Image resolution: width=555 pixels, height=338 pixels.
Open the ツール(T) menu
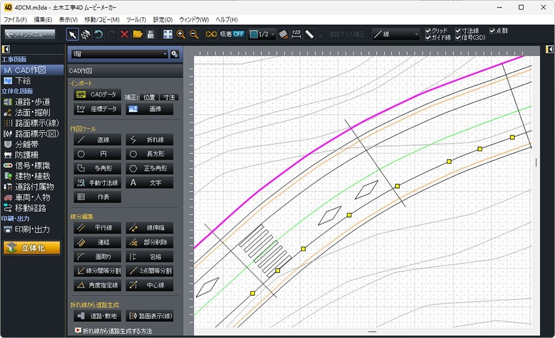136,20
